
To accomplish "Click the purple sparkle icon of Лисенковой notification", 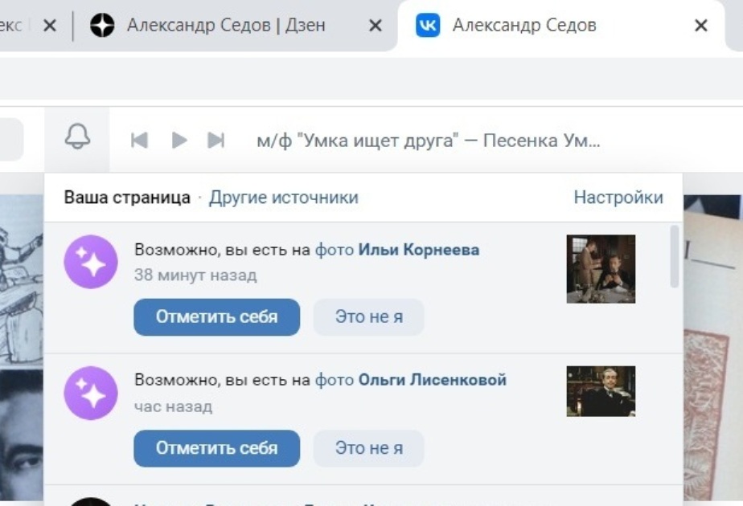I will (x=91, y=393).
